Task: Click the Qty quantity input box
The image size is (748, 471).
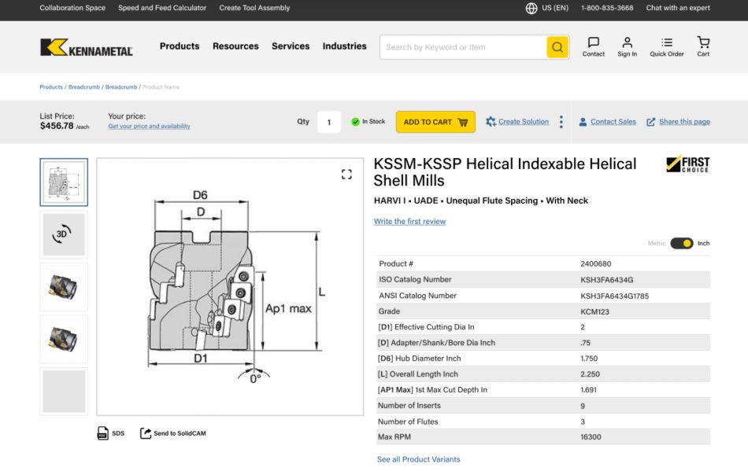Action: pyautogui.click(x=328, y=122)
